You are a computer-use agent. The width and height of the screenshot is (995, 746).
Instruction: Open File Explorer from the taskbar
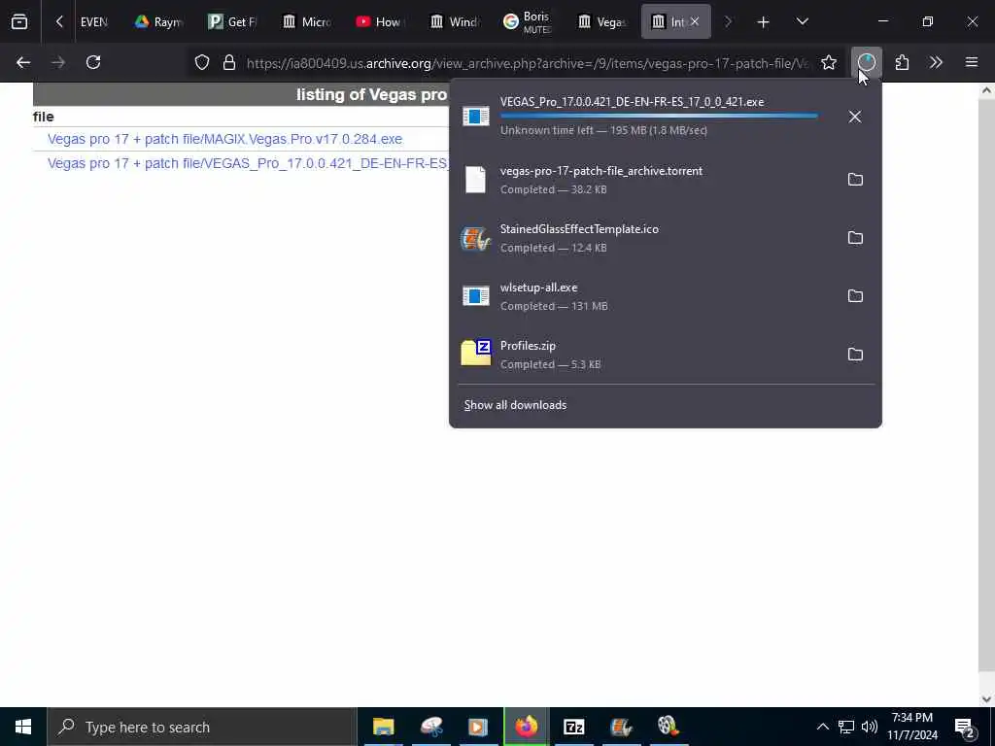click(x=383, y=727)
